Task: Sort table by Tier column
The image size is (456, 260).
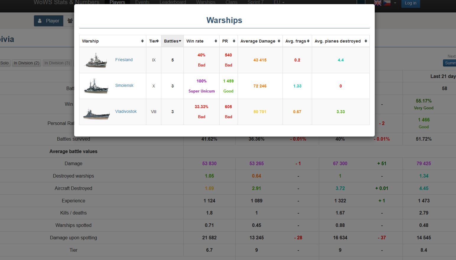Action: point(154,41)
